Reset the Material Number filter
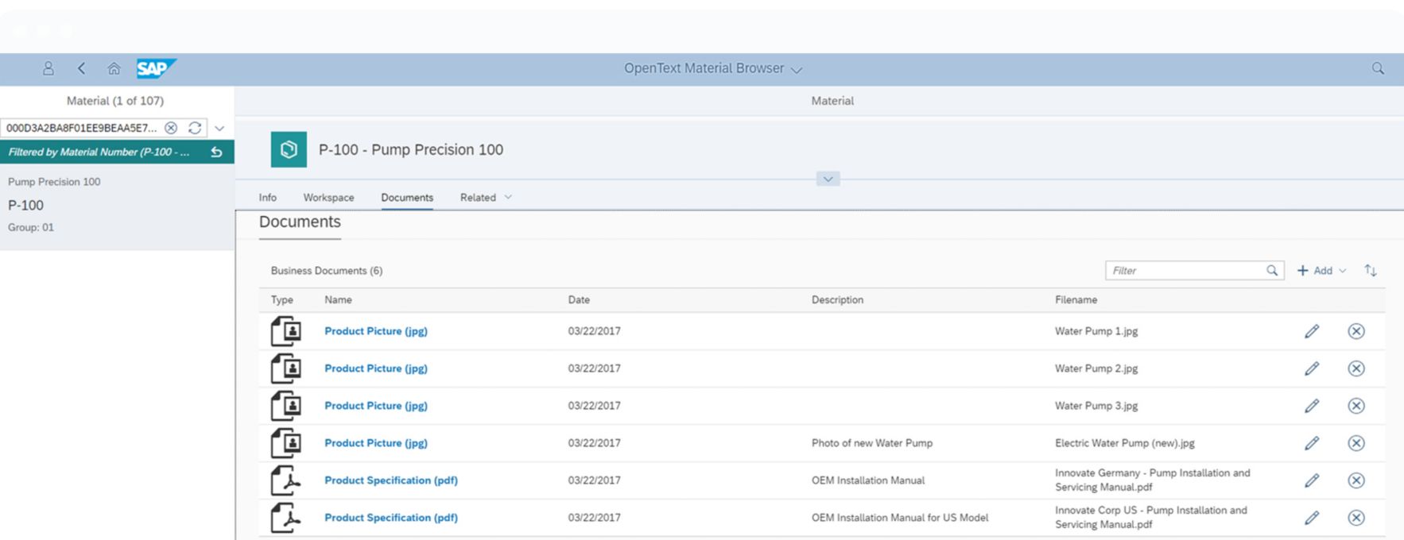 [216, 152]
